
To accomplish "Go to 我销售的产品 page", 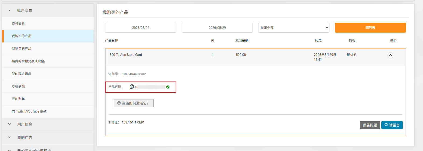I will coord(48,49).
